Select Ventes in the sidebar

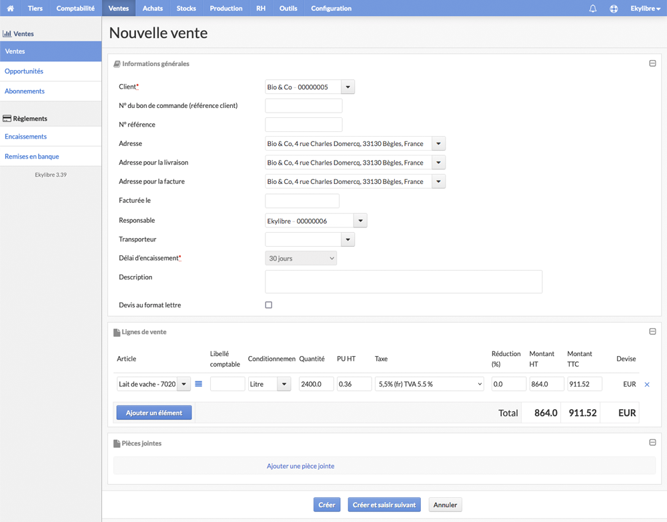tap(51, 51)
